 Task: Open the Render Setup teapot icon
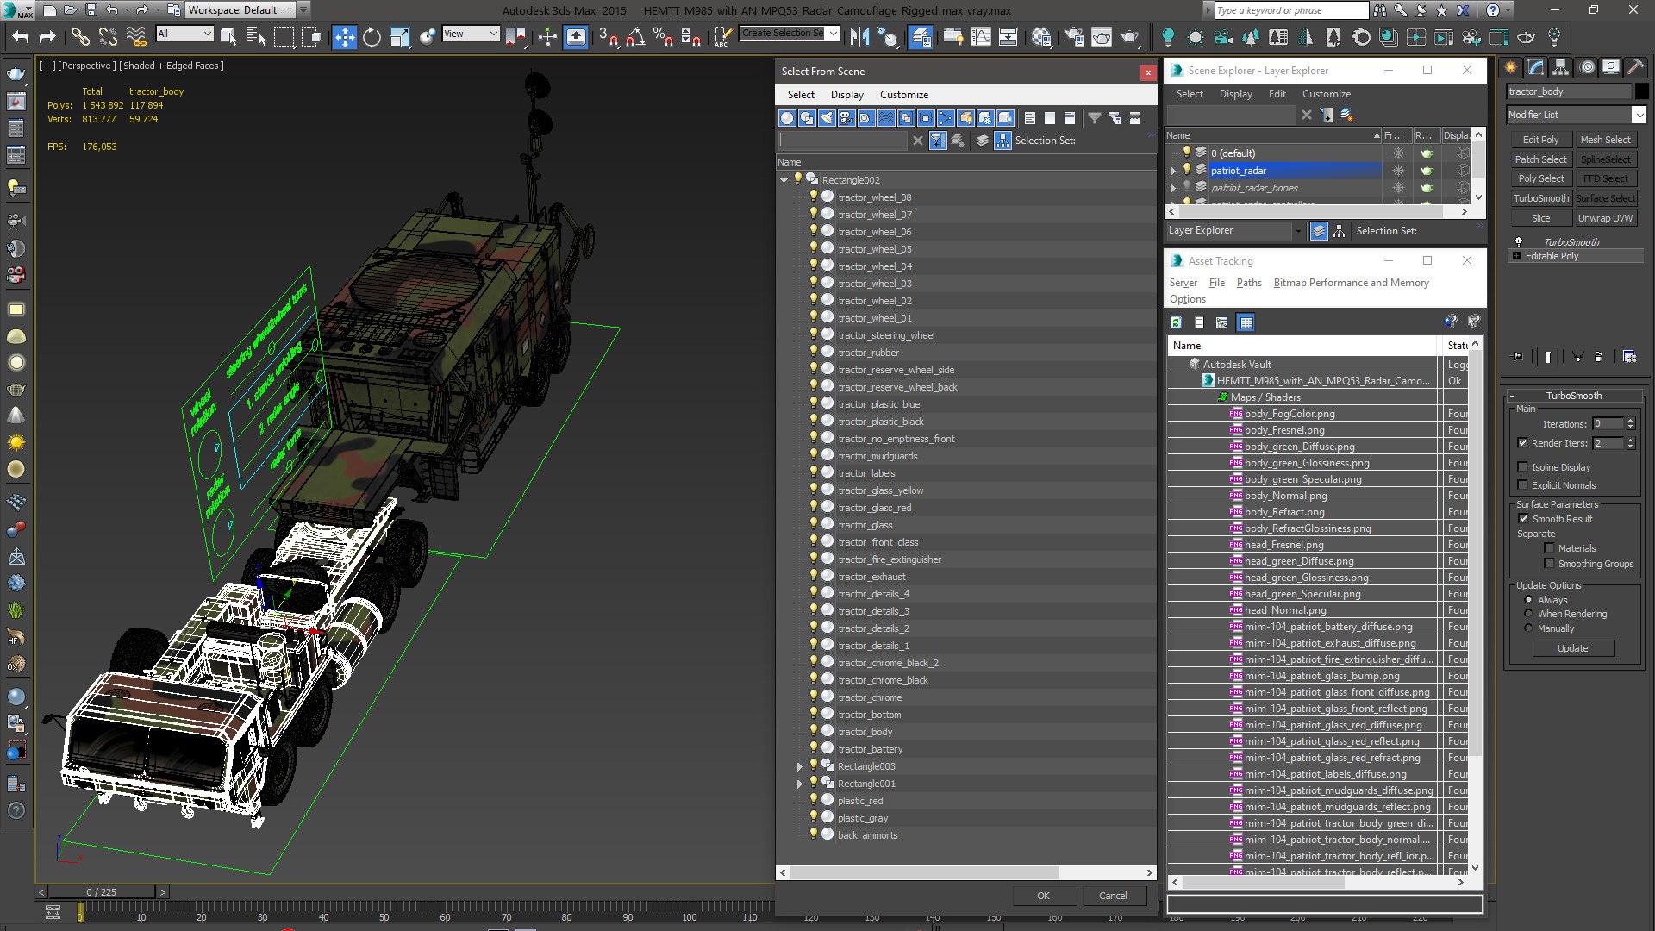[1073, 36]
